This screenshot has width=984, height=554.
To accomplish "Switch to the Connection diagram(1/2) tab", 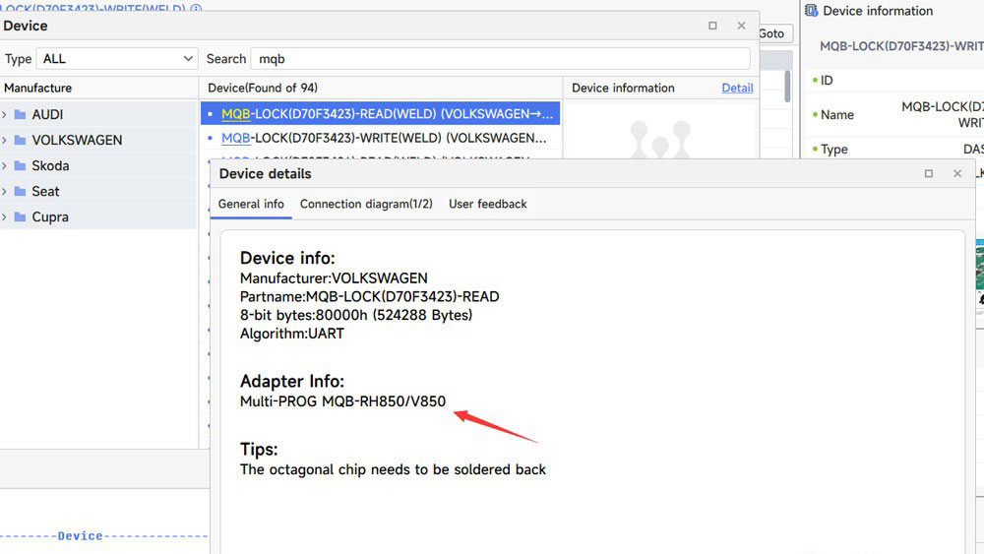I will coord(366,204).
